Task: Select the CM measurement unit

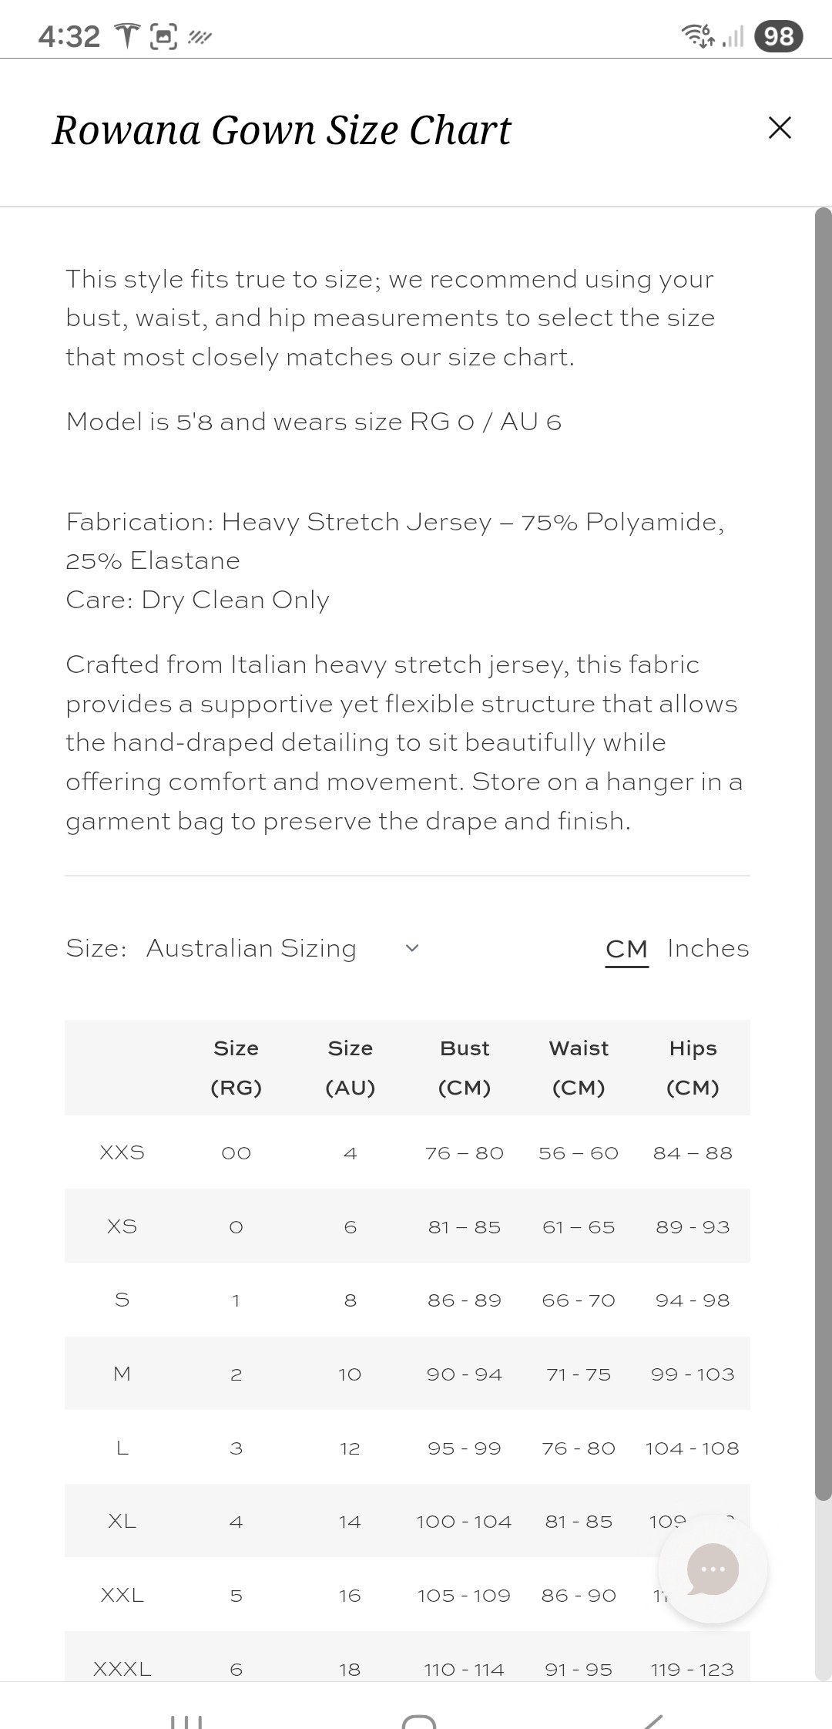Action: click(x=626, y=948)
